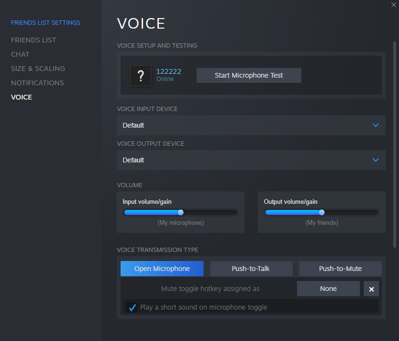Uncheck play a short sound on microphone toggle

(x=133, y=307)
